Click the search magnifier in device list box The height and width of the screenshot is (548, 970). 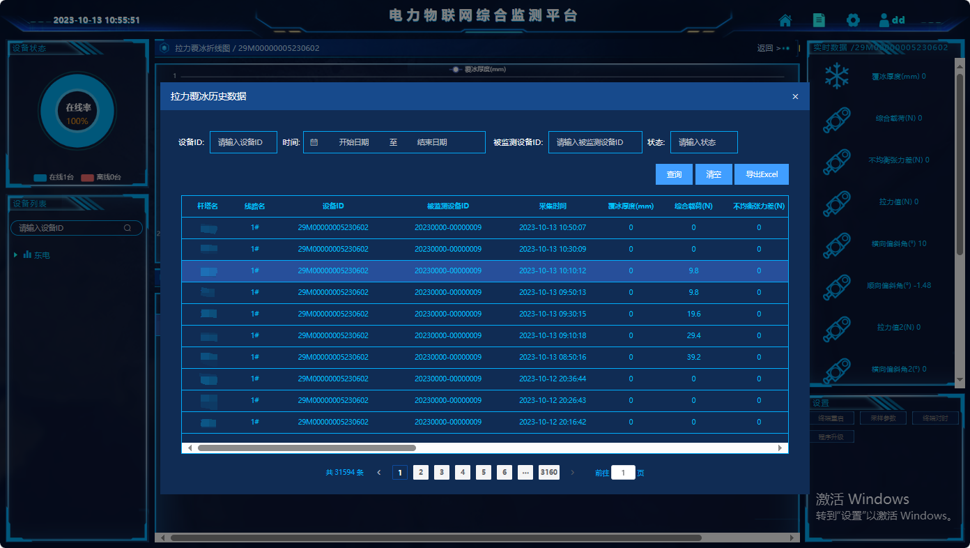(128, 228)
